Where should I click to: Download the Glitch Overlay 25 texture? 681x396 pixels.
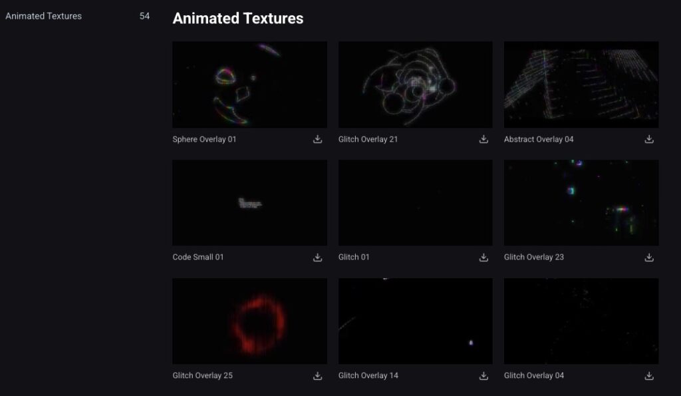coord(317,375)
